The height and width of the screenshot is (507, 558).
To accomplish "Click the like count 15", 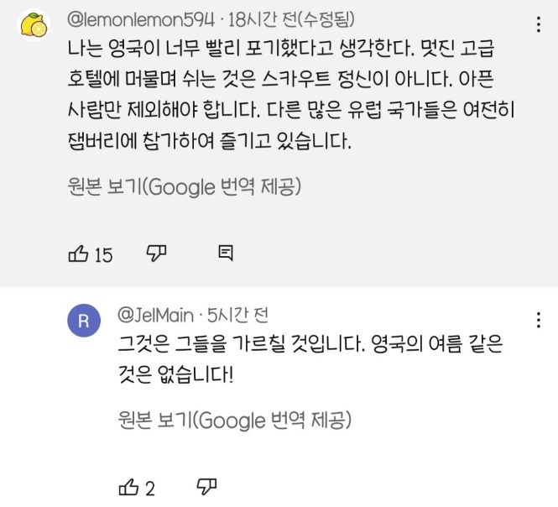I will [104, 254].
